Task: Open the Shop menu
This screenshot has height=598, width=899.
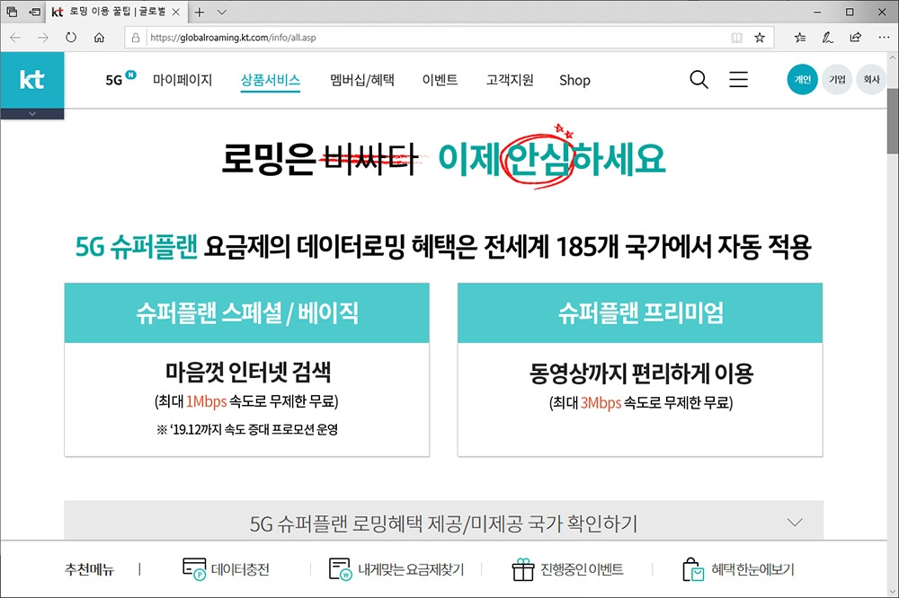Action: pyautogui.click(x=574, y=80)
